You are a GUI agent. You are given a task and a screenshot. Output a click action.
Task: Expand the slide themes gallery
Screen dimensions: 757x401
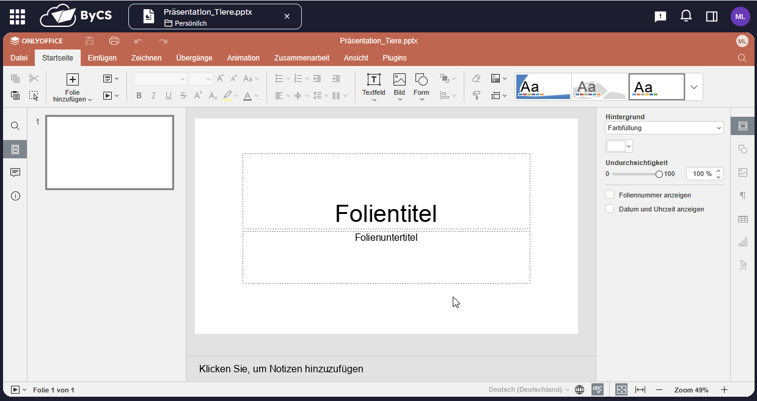694,87
